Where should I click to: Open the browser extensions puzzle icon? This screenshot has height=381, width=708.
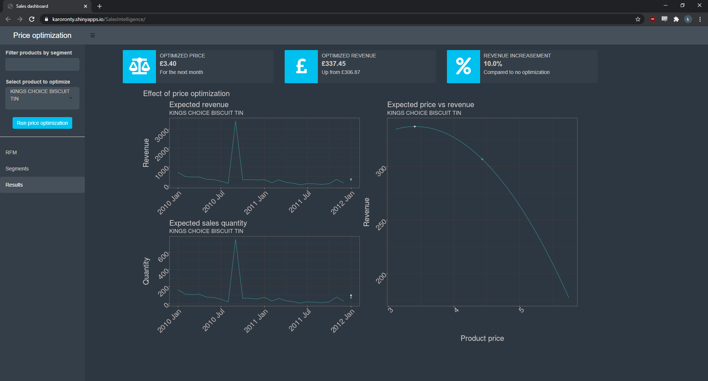(676, 19)
